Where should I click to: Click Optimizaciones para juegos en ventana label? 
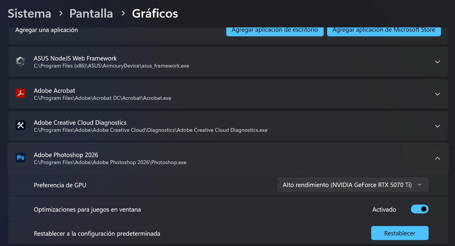tap(87, 210)
